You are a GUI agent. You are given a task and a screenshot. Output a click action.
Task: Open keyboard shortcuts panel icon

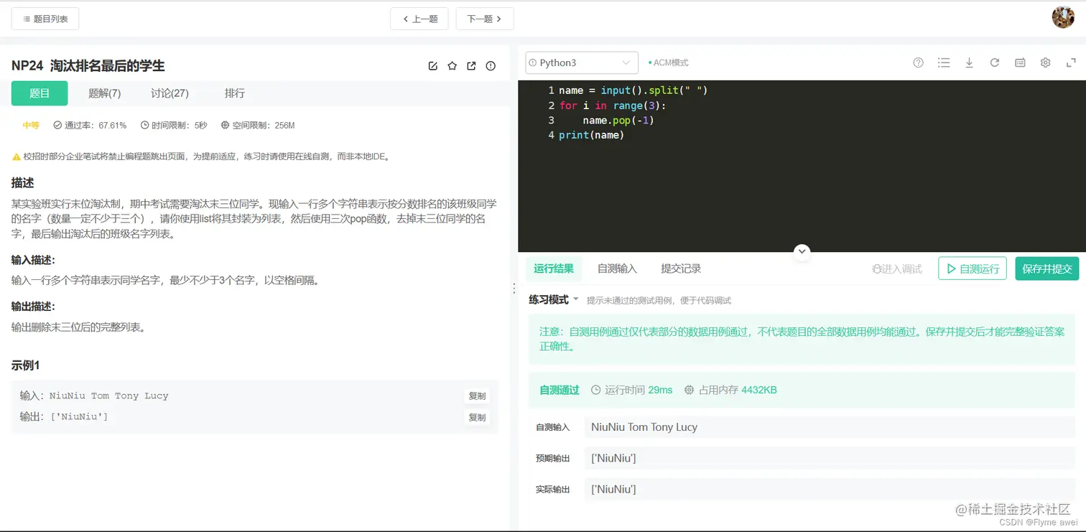click(x=1019, y=62)
